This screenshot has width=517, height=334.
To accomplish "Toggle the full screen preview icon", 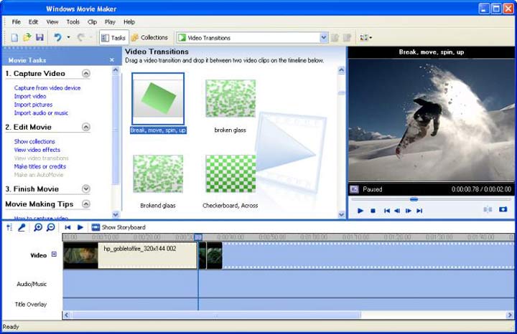I will [354, 189].
